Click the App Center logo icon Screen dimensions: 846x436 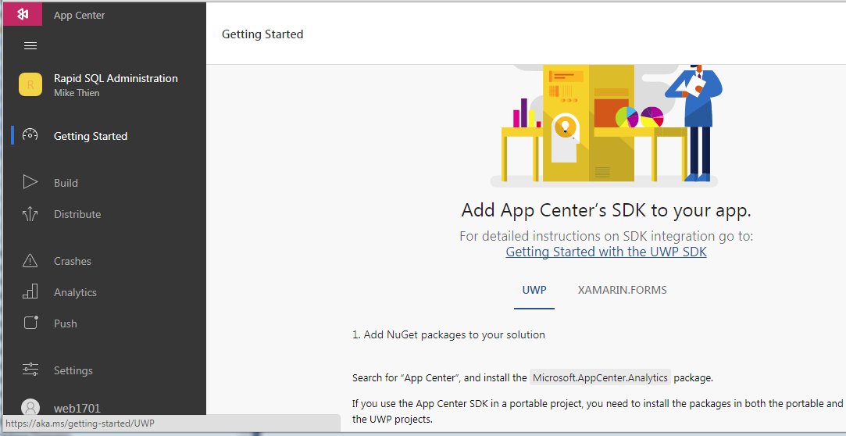(23, 14)
